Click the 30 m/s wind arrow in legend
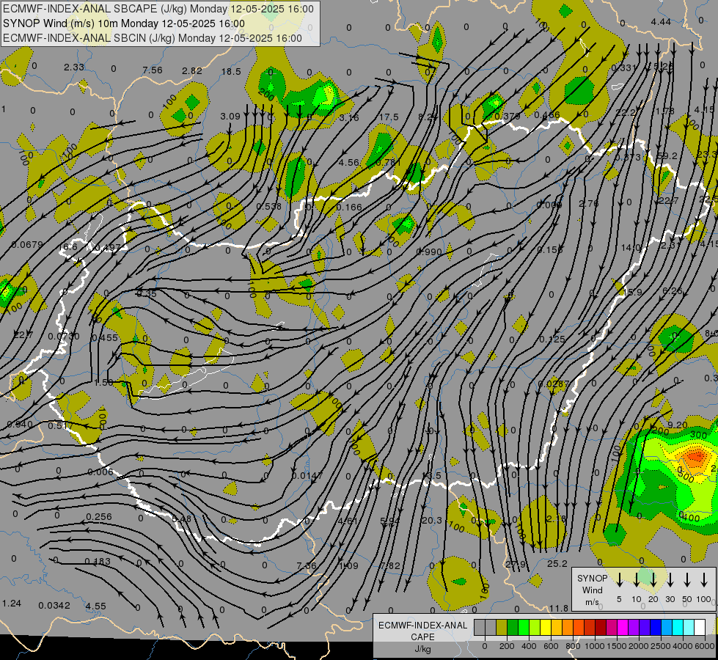718x660 pixels. (670, 579)
